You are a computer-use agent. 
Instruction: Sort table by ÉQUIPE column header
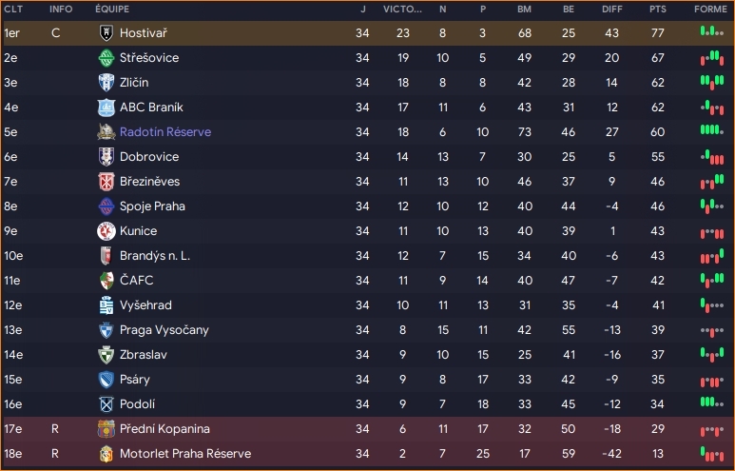[112, 9]
